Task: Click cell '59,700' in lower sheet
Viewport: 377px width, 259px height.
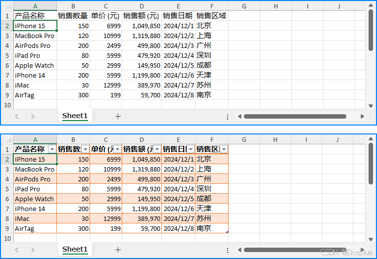Action: tap(141, 228)
